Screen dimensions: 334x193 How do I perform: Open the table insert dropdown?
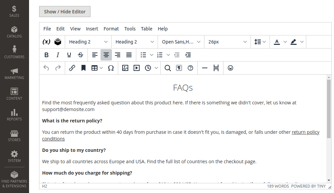(97, 68)
